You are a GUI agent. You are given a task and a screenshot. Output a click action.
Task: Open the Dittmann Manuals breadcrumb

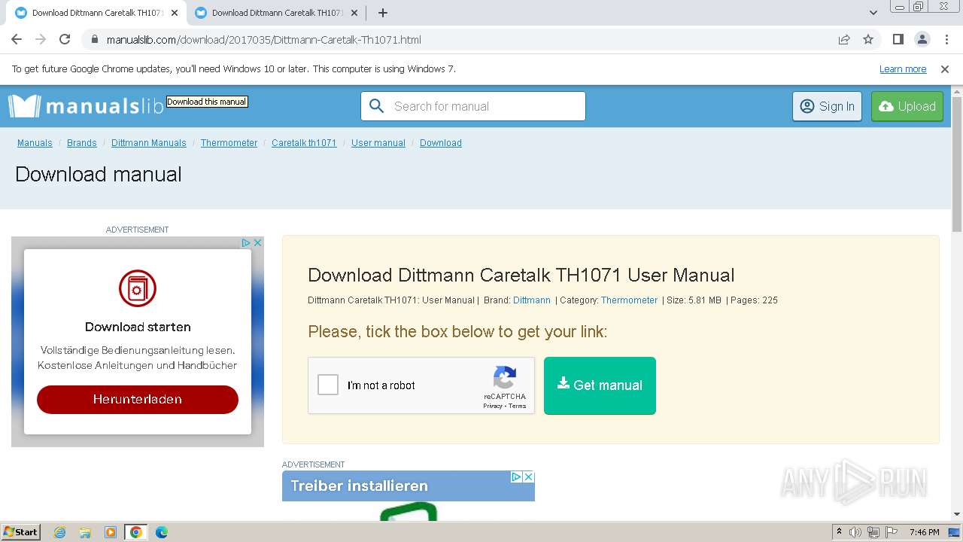[149, 143]
